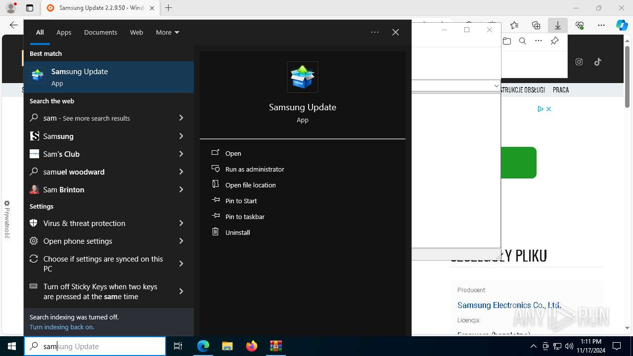Open Copilot icon in Edge
The height and width of the screenshot is (356, 633).
tap(622, 25)
